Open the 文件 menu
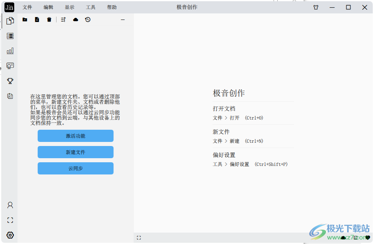 click(x=27, y=7)
